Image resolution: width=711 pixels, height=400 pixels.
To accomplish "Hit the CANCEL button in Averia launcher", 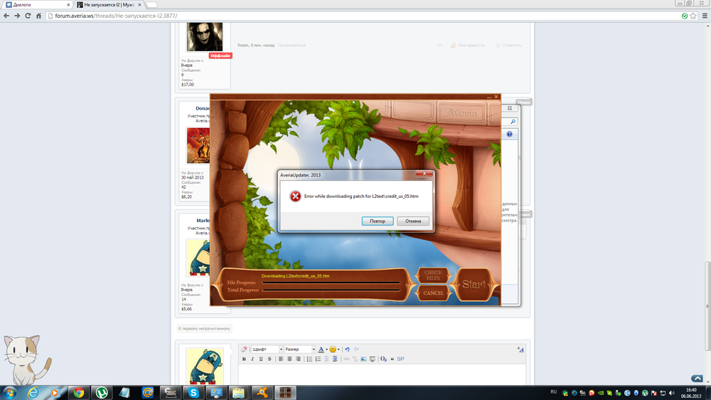I will (433, 293).
